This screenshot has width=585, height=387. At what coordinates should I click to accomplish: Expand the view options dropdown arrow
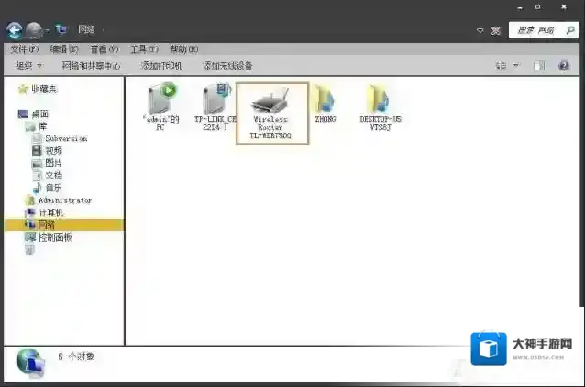515,66
